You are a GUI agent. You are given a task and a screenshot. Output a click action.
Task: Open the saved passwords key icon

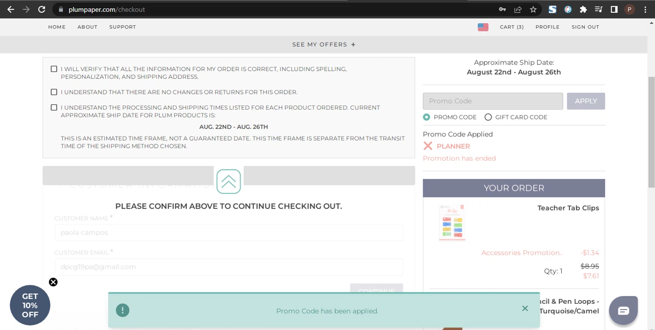(x=503, y=9)
